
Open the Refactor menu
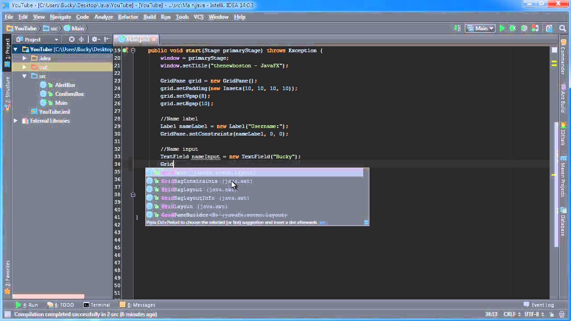pos(128,17)
